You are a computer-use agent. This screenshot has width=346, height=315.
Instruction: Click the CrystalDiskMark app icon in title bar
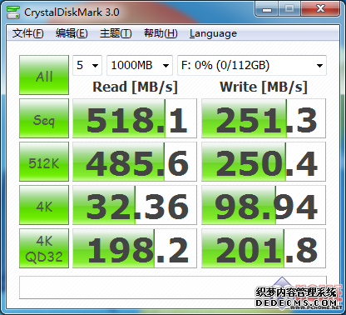[13, 12]
